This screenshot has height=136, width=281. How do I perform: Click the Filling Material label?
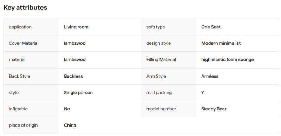161,60
